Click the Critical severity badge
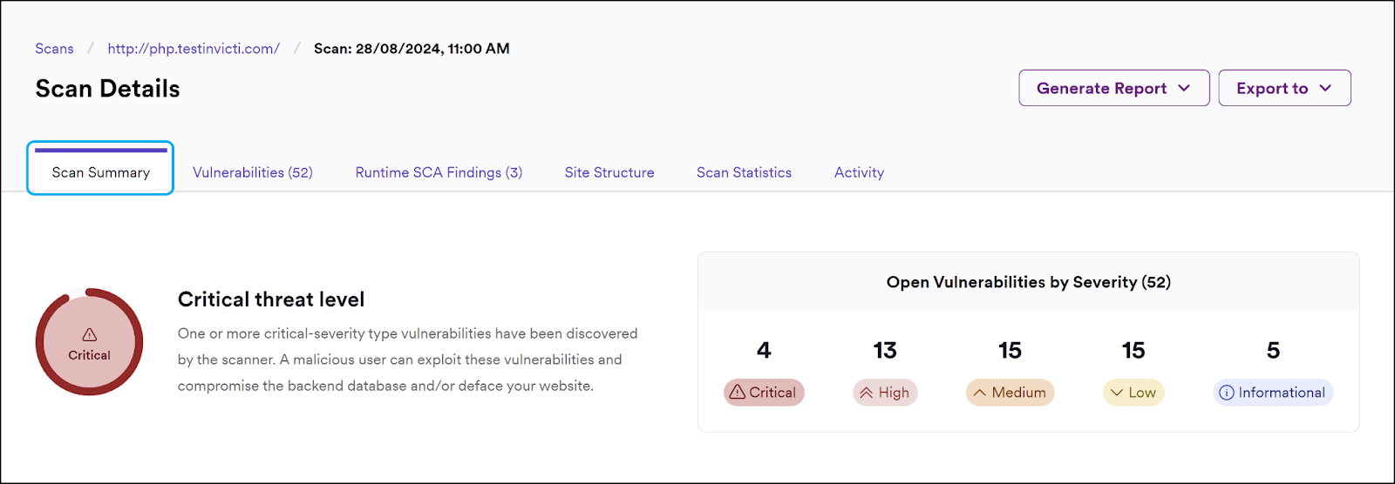 [x=764, y=393]
